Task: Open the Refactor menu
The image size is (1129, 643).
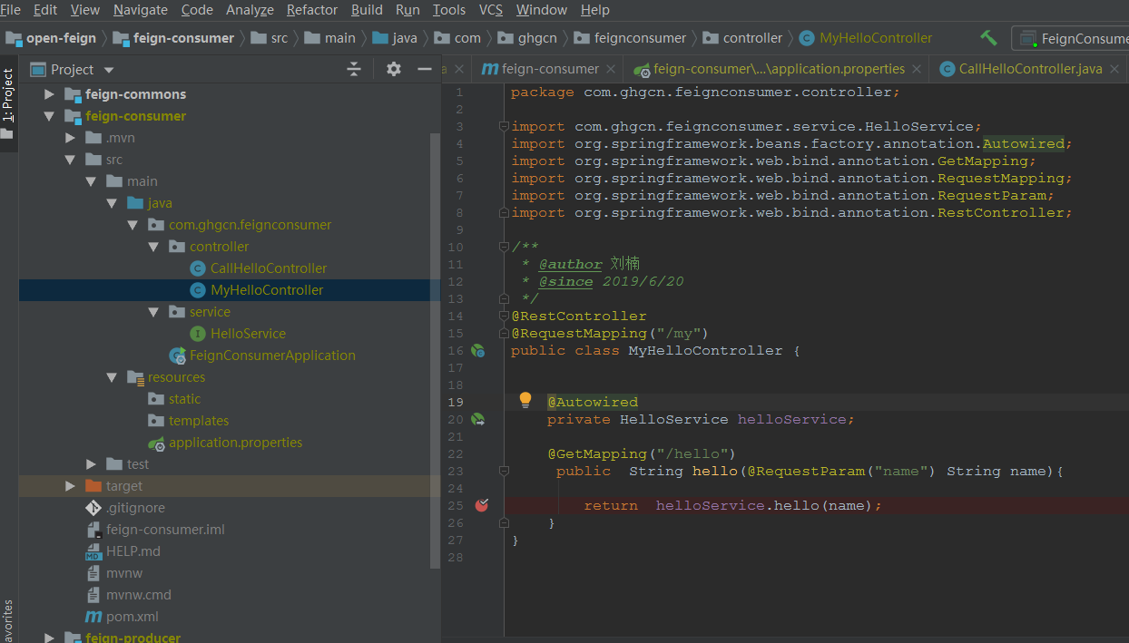Action: point(312,10)
